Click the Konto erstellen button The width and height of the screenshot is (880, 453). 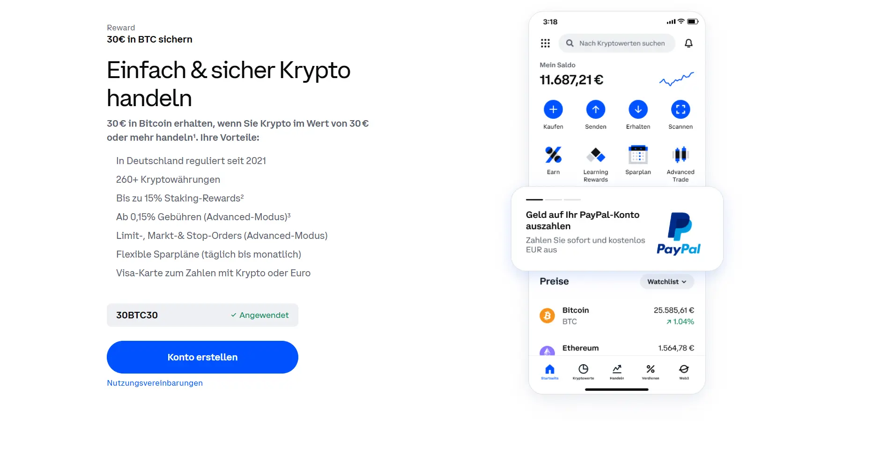pos(202,357)
